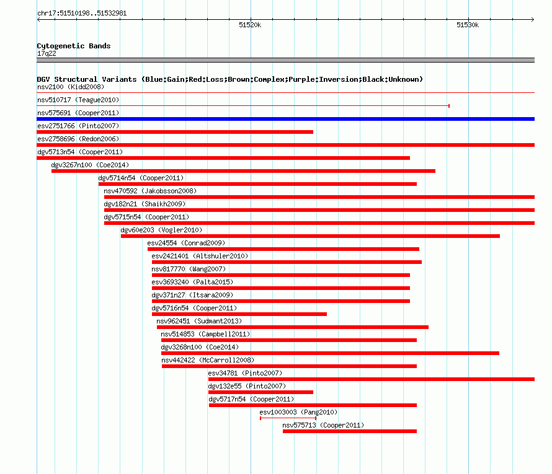Click dgv182n21 (Shaikh2009) variant label
This screenshot has width=552, height=474.
145,204
